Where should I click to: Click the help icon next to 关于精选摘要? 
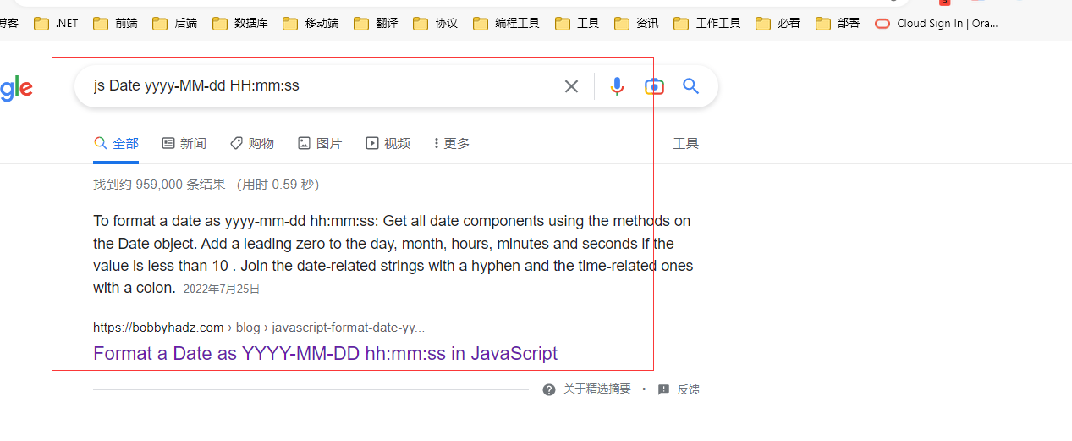(x=549, y=389)
